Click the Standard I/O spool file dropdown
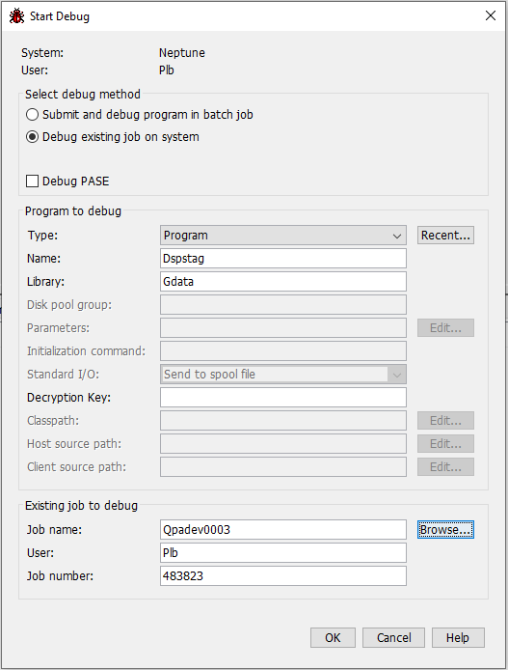The height and width of the screenshot is (670, 508). click(x=283, y=375)
